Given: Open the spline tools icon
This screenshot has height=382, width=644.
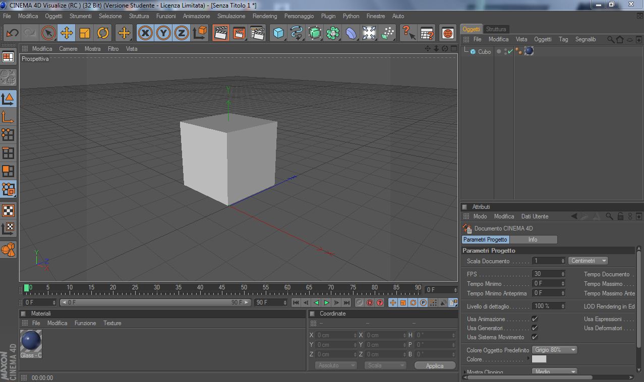Looking at the screenshot, I should tap(297, 33).
